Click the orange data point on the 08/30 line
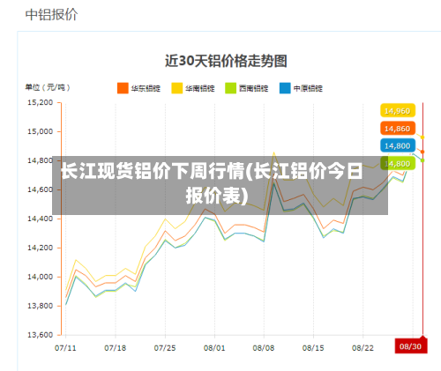 [x=422, y=152]
